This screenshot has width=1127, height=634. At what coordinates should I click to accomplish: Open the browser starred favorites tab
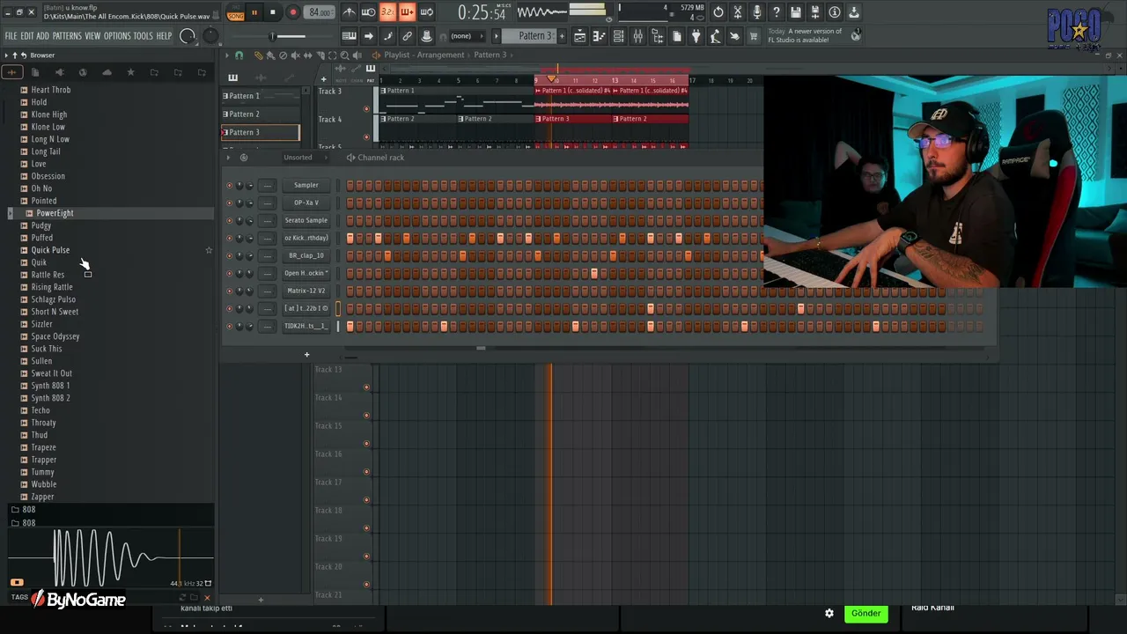pos(130,72)
